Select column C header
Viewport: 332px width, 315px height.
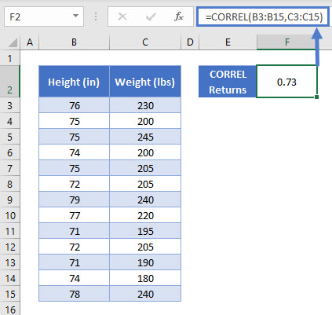click(145, 42)
